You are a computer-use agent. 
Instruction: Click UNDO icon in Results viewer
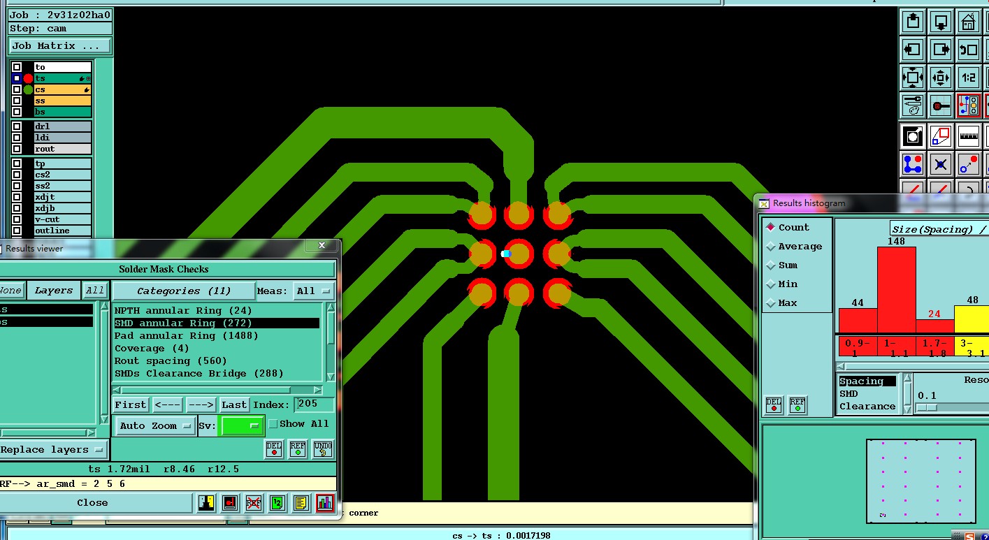[x=322, y=448]
